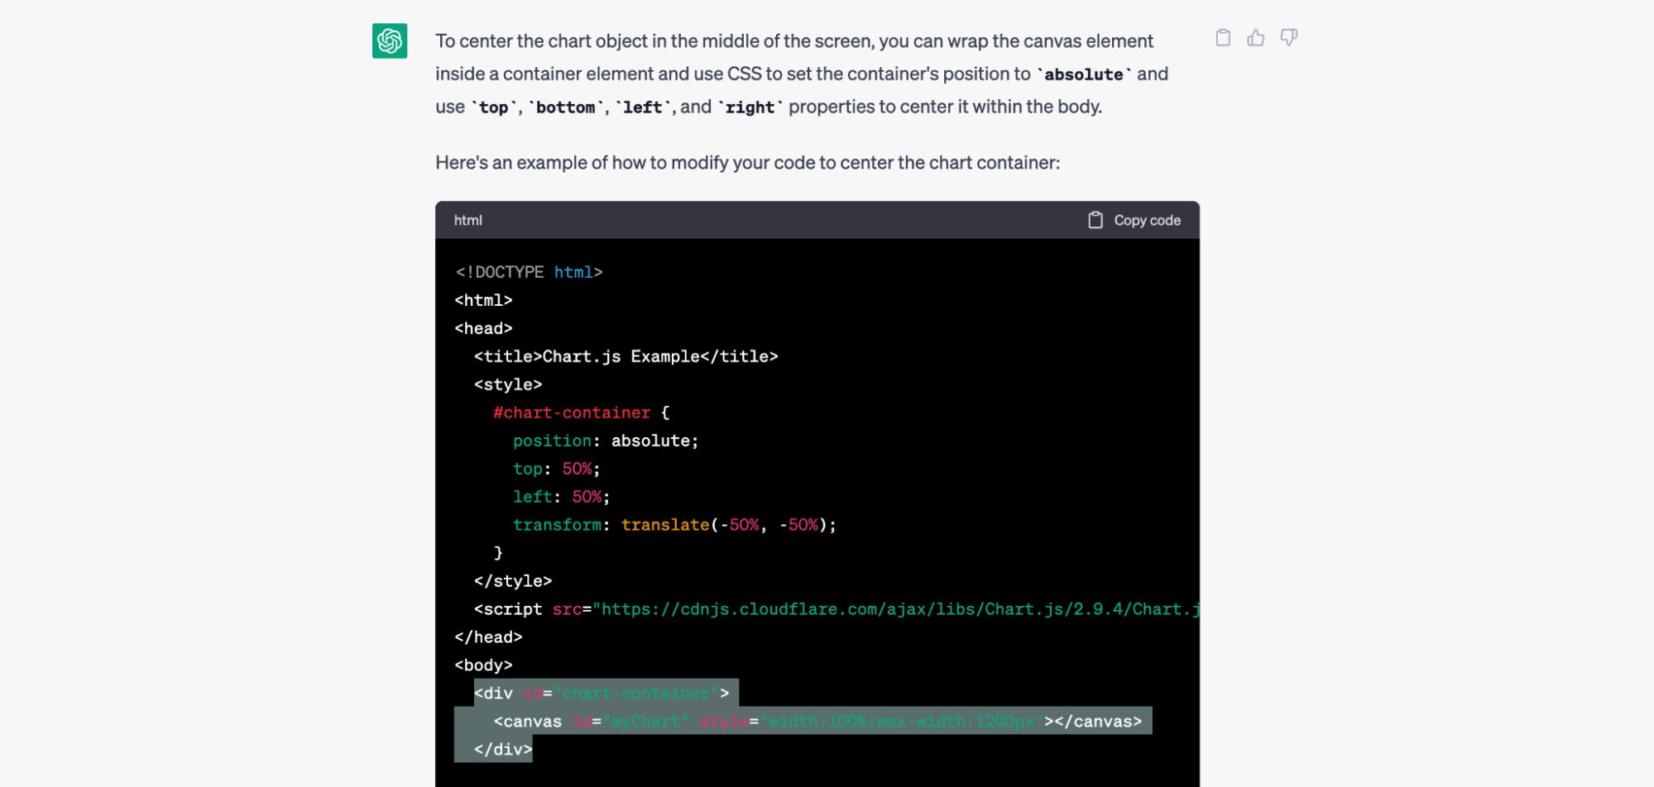1654x787 pixels.
Task: Click the inline `bottom` code word
Action: [565, 107]
